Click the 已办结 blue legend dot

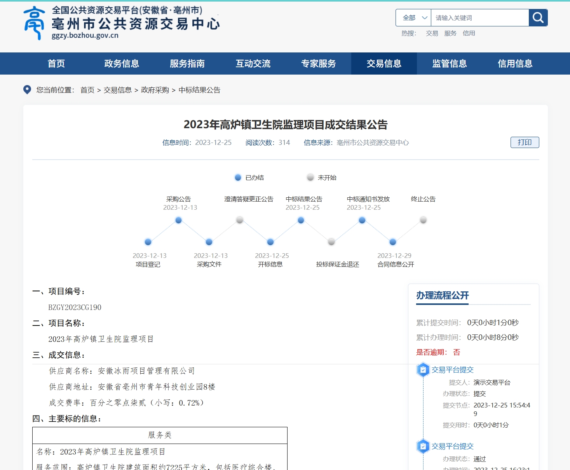238,178
